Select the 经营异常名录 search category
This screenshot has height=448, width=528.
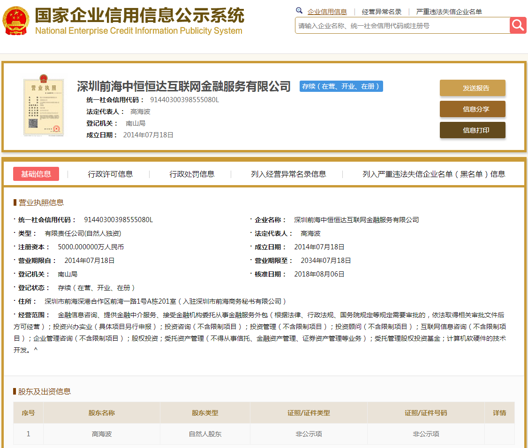pyautogui.click(x=381, y=12)
